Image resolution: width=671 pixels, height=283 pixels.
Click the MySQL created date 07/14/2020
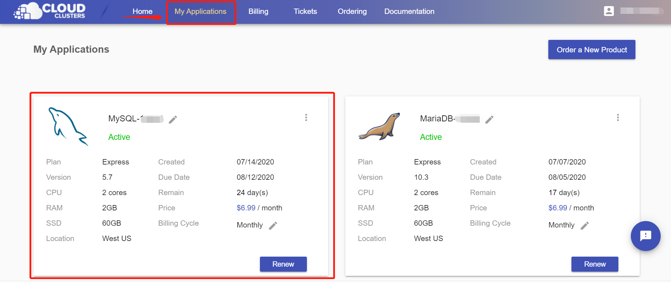[x=255, y=162]
